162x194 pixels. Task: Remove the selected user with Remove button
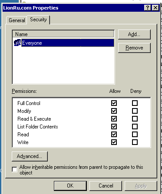tap(134, 48)
